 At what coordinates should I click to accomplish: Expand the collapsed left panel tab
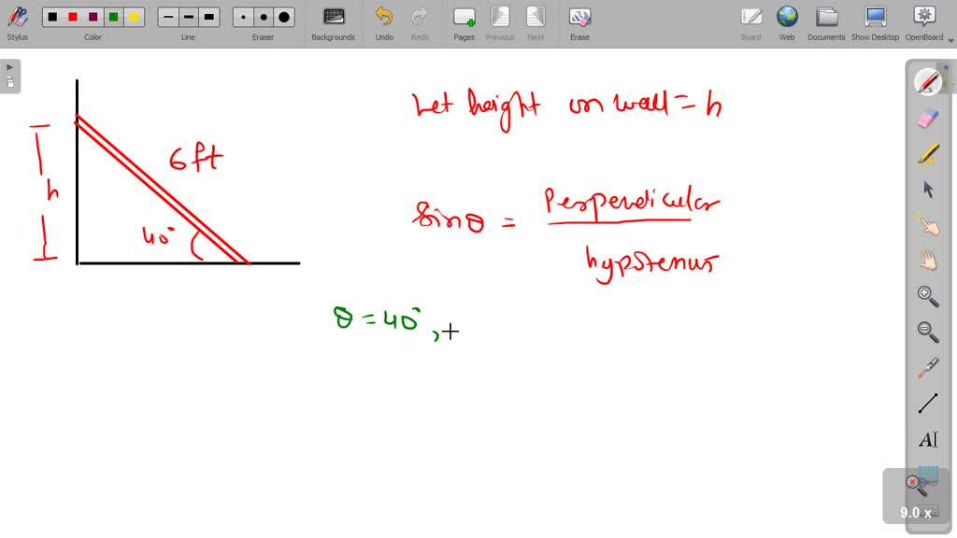(x=9, y=67)
